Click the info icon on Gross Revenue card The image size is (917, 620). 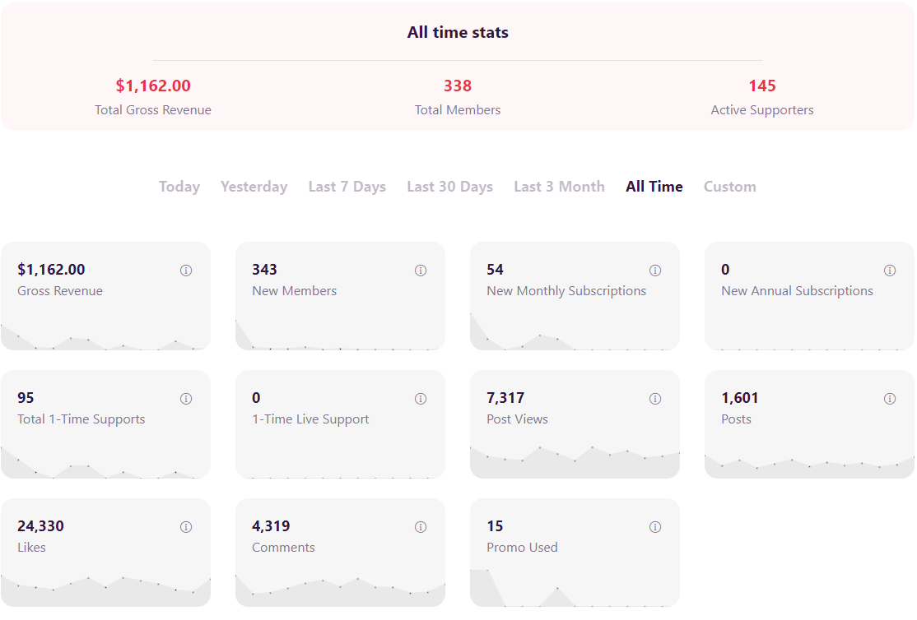click(x=186, y=271)
